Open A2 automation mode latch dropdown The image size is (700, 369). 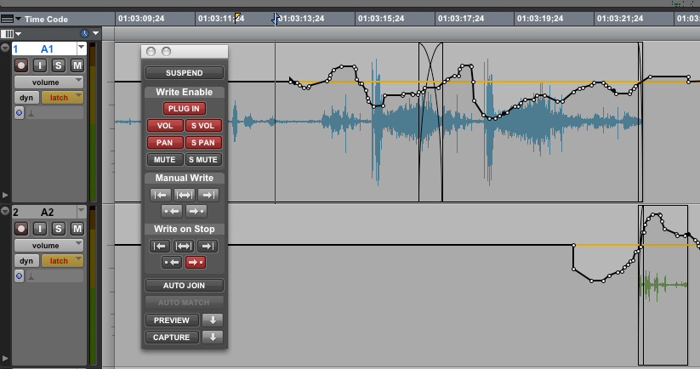pyautogui.click(x=62, y=261)
